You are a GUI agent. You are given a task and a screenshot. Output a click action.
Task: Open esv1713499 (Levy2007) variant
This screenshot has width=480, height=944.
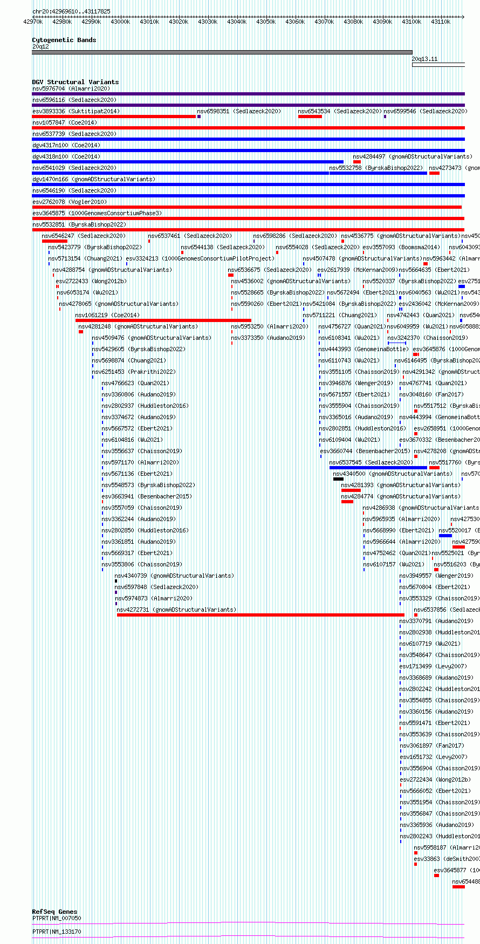click(x=434, y=666)
